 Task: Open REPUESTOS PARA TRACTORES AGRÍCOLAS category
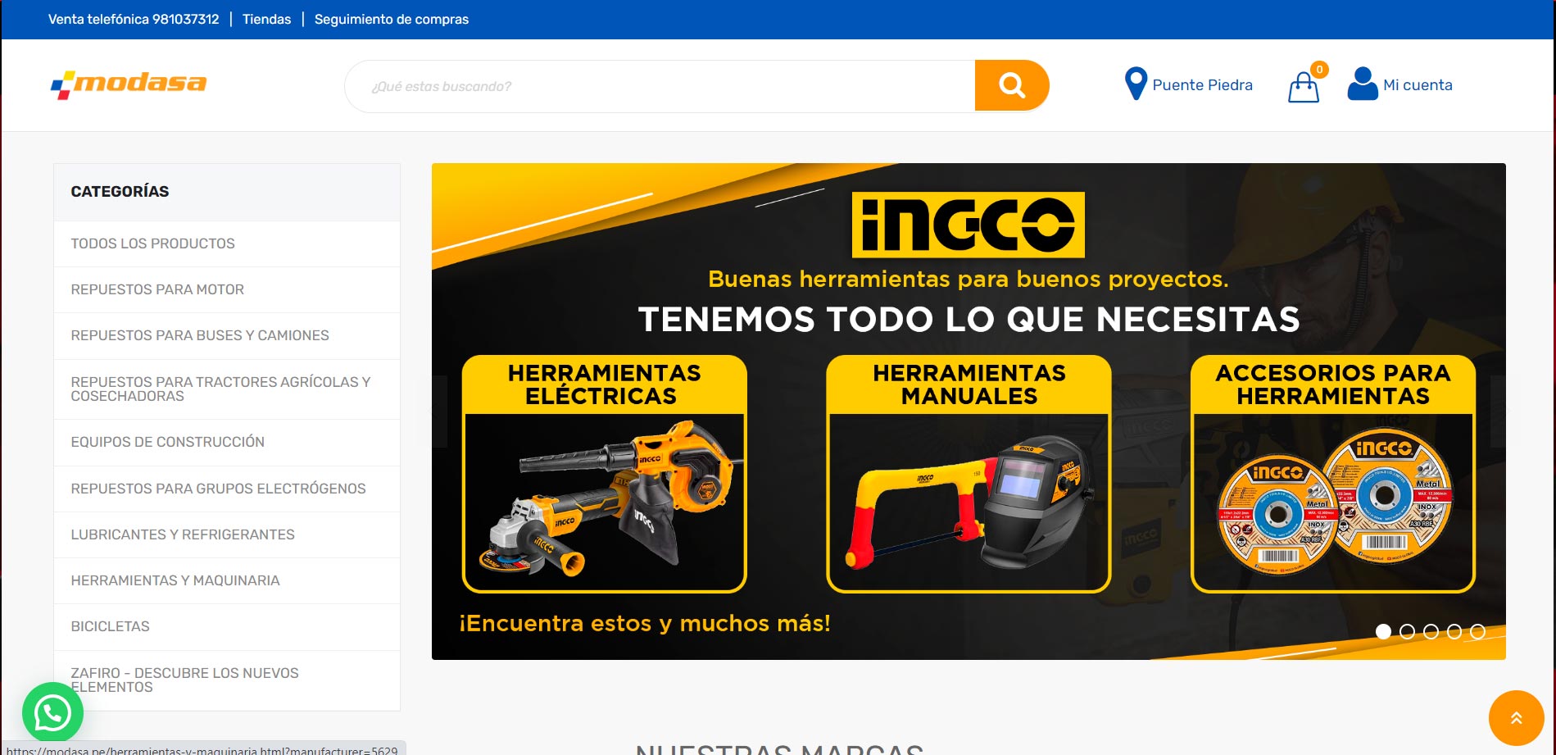[x=227, y=389]
